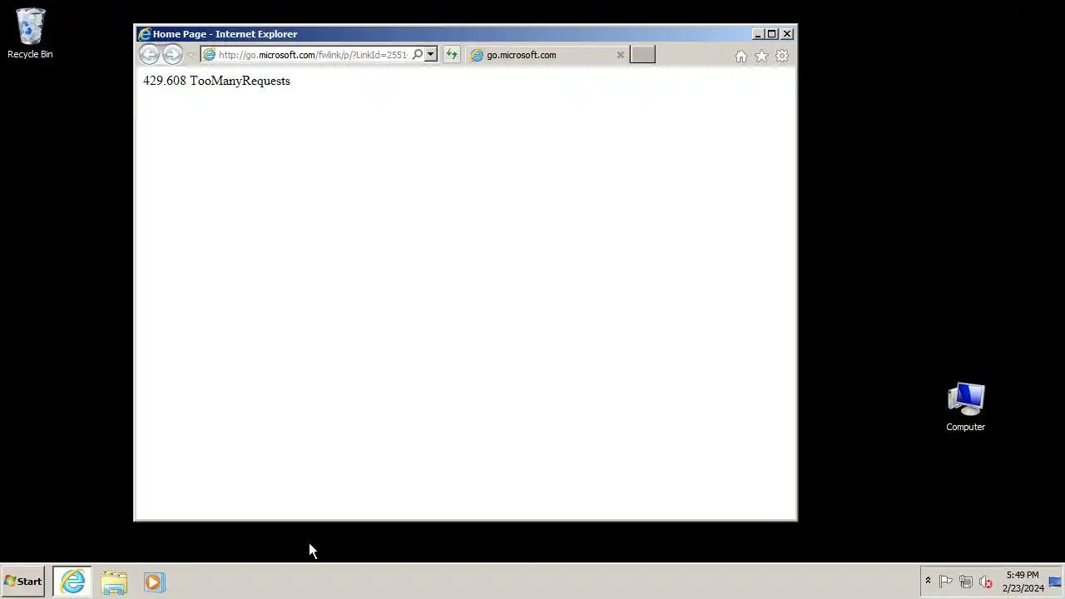This screenshot has width=1065, height=599.
Task: Maximize the Internet Explorer window
Action: tap(772, 34)
